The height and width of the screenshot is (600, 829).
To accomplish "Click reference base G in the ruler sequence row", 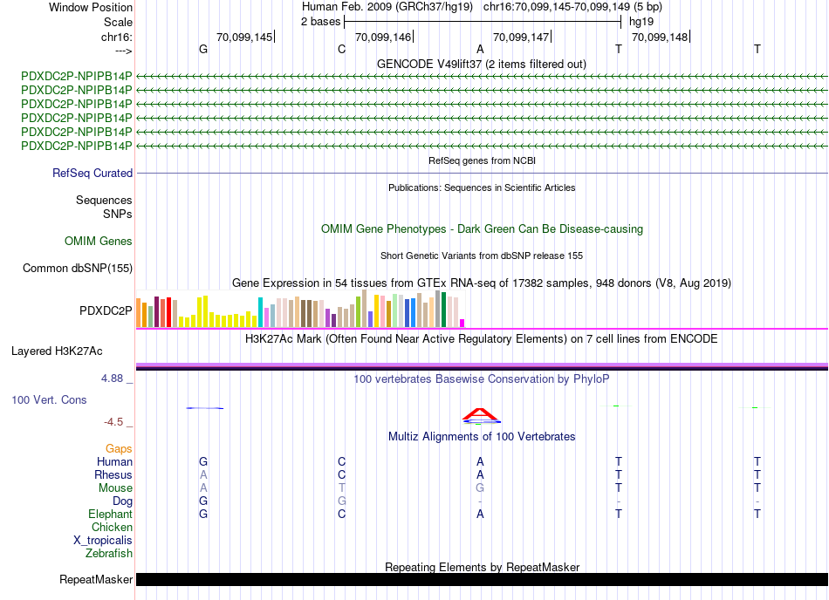I will [x=203, y=49].
